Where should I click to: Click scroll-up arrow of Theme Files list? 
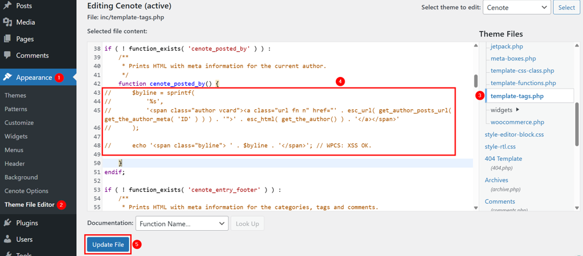click(577, 45)
